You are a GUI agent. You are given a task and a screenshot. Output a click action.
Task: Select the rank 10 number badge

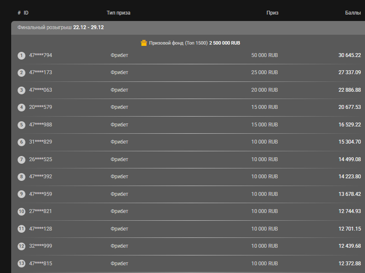point(21,211)
